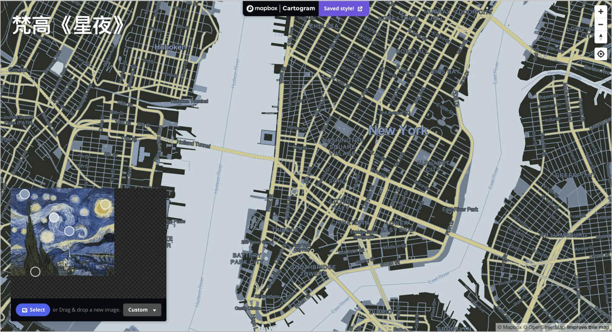The width and height of the screenshot is (612, 332).
Task: Click the sampler circle in the top-left sky
Action: pyautogui.click(x=24, y=194)
